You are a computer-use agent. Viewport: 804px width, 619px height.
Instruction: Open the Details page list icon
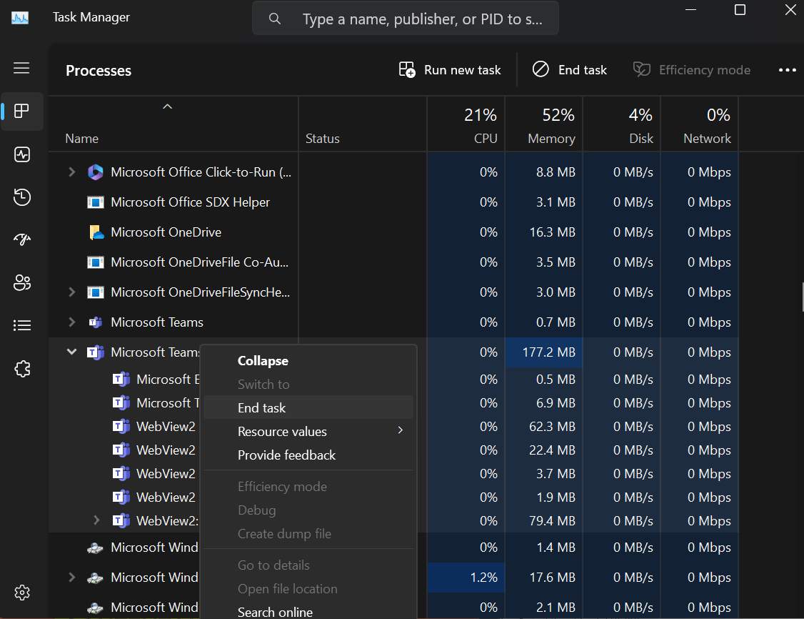(22, 326)
